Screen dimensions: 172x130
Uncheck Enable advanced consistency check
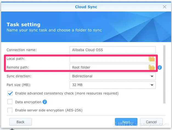pos(10,93)
